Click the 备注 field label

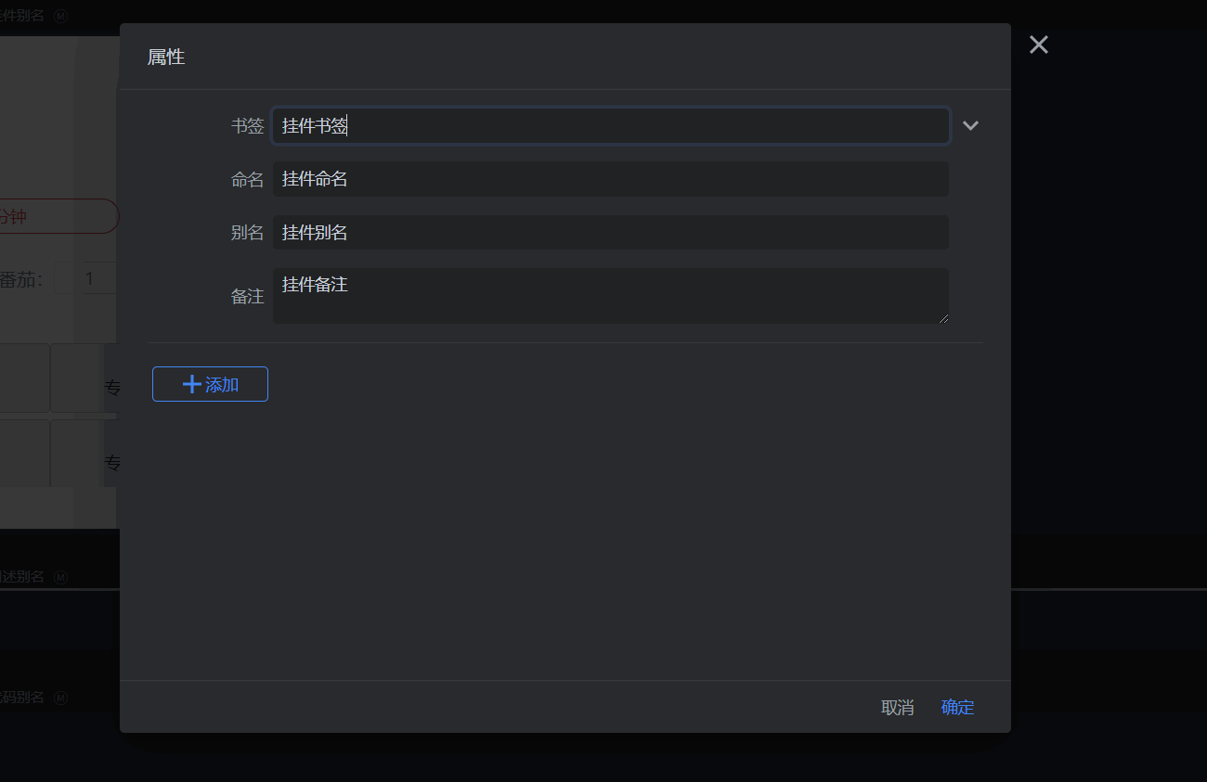247,297
